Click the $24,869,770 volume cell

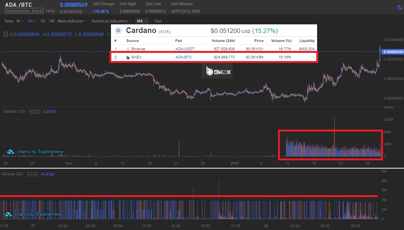point(224,57)
